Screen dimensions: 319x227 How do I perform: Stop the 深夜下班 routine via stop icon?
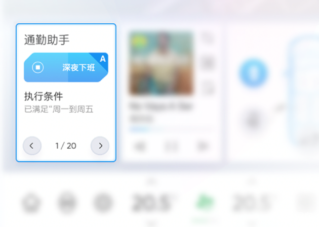38,67
